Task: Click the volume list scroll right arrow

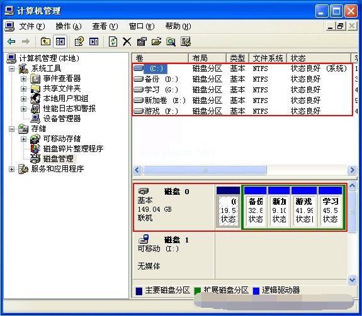Action: [x=352, y=170]
